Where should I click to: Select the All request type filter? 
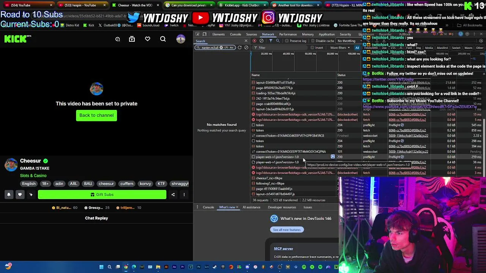tap(357, 48)
